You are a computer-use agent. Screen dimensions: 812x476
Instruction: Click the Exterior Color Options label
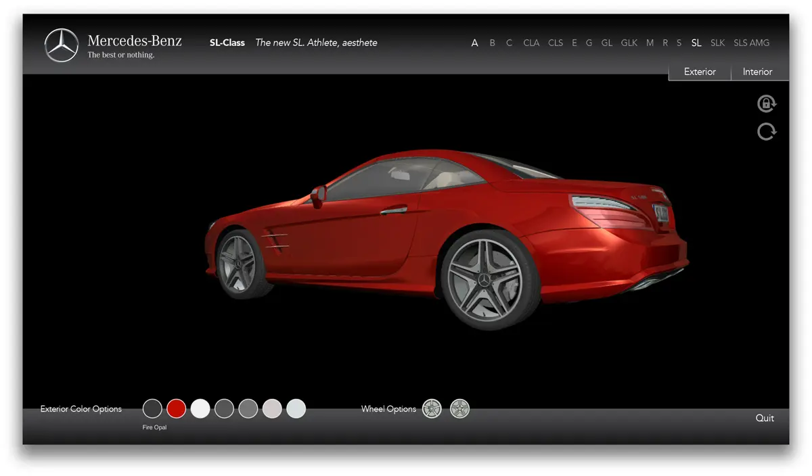pyautogui.click(x=81, y=409)
